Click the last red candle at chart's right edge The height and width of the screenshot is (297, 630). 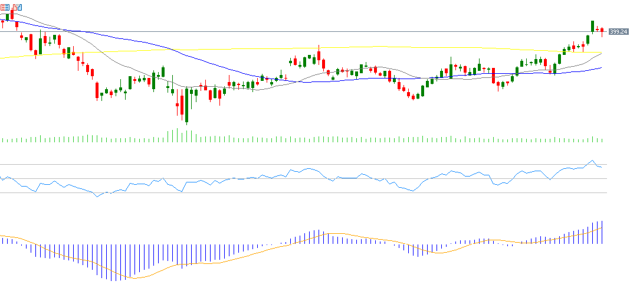pyautogui.click(x=602, y=31)
